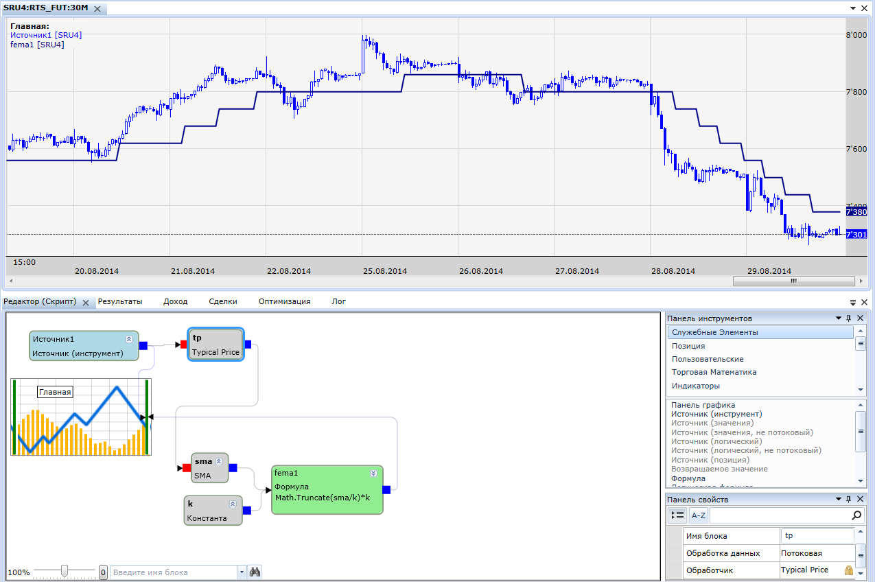Collapse the Источник1 block
This screenshot has height=582, width=875.
tap(128, 339)
